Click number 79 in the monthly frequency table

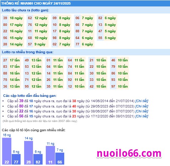113,67
